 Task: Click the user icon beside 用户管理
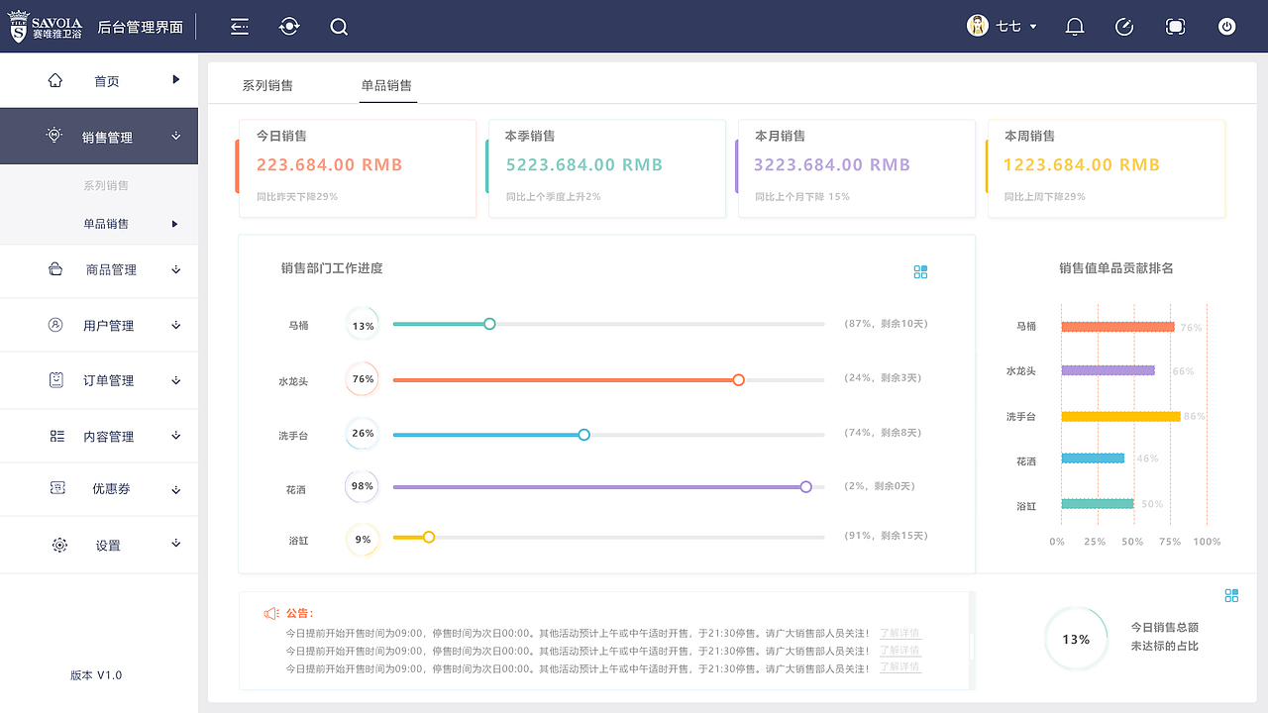[55, 325]
